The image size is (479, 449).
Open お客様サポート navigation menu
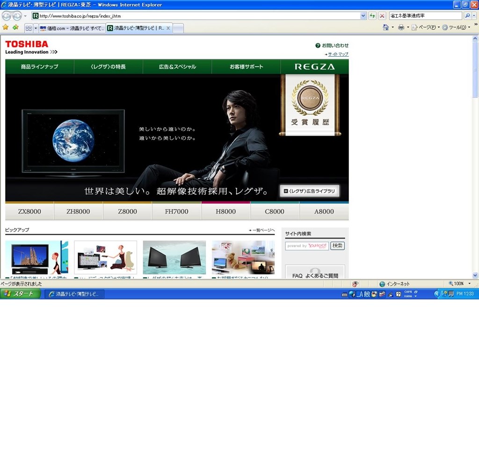click(x=246, y=66)
